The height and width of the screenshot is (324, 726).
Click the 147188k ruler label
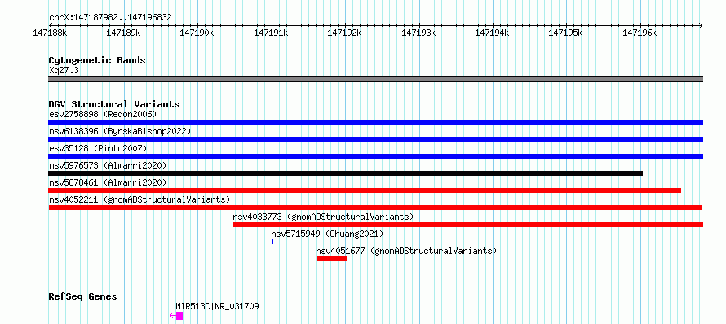[x=50, y=33]
